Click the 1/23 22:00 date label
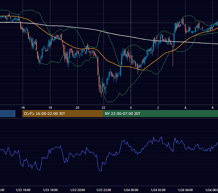 pyautogui.click(x=104, y=190)
